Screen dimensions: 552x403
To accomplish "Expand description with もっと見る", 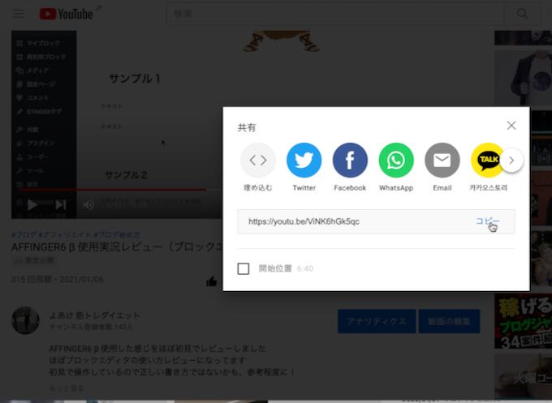I will click(x=67, y=388).
